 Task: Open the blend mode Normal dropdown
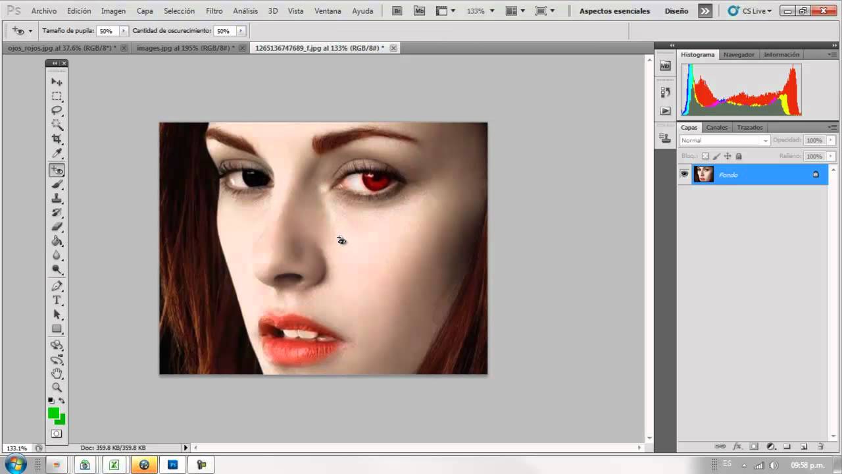coord(724,140)
